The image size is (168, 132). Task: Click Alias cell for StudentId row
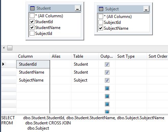click(61, 64)
